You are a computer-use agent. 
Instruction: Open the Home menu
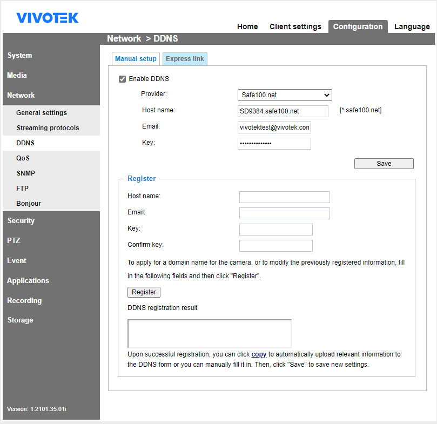(x=247, y=27)
